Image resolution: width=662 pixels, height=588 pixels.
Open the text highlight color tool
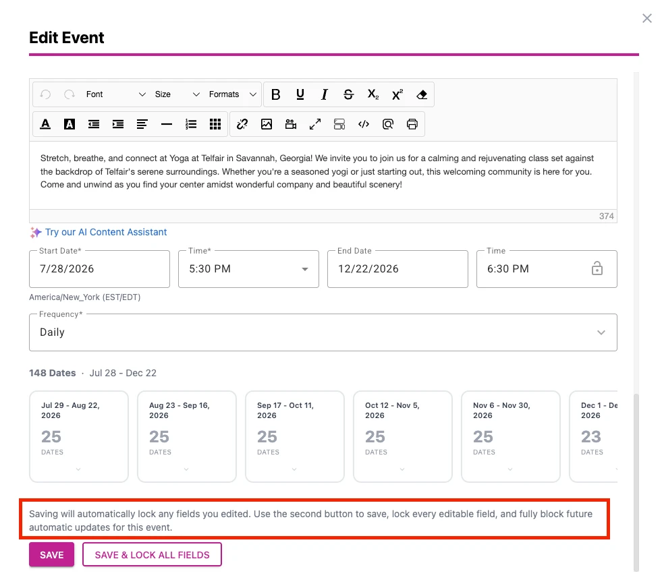click(70, 125)
